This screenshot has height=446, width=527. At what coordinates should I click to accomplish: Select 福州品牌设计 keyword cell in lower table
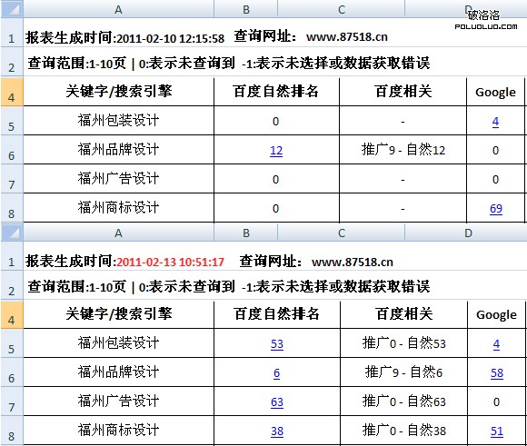[x=119, y=372]
